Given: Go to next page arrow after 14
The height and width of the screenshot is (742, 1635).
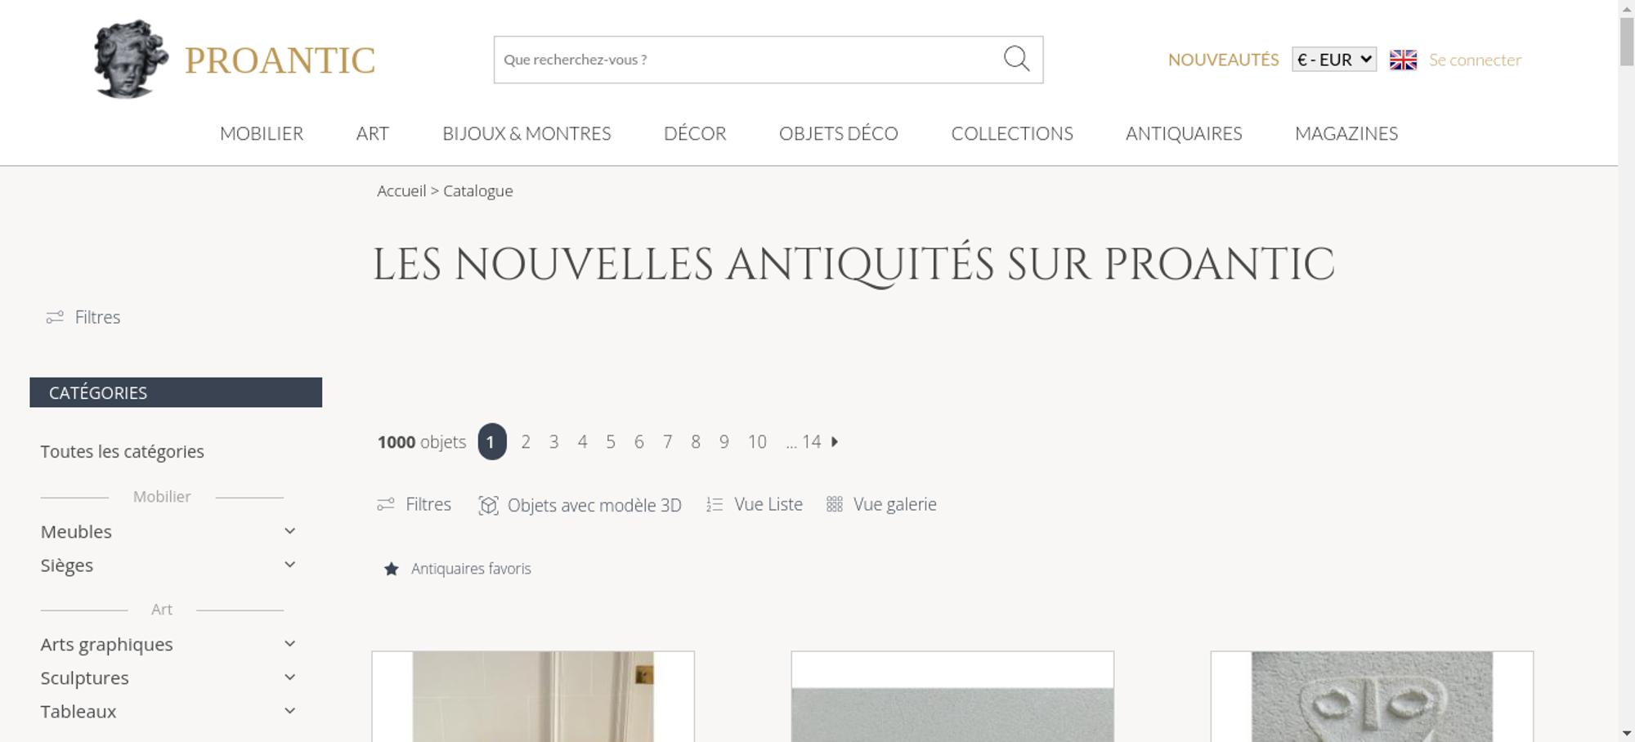Looking at the screenshot, I should coord(835,441).
